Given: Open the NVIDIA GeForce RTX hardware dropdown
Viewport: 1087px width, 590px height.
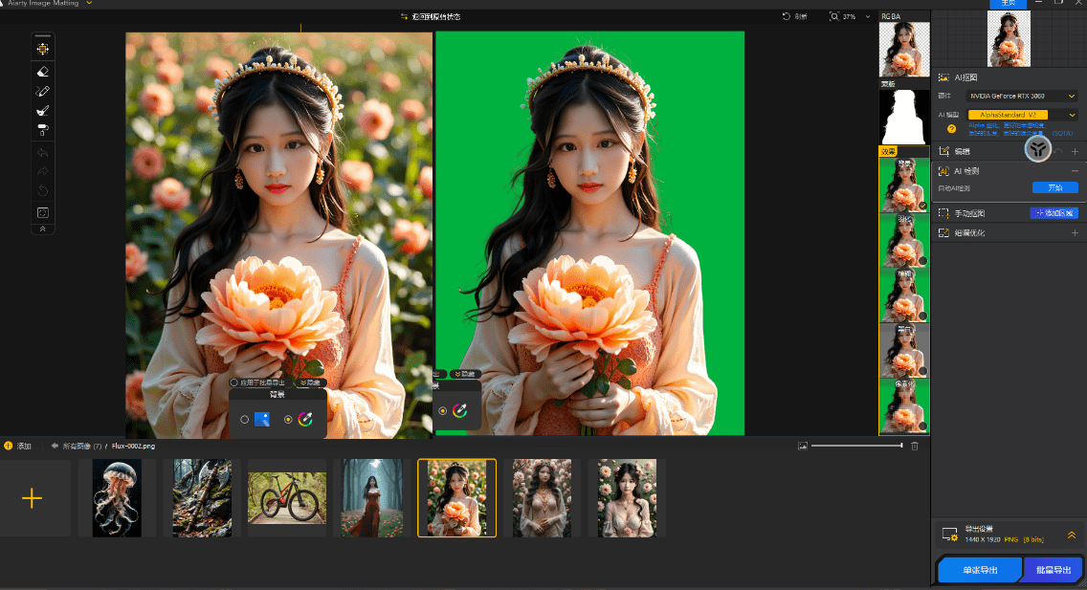Looking at the screenshot, I should pyautogui.click(x=1023, y=96).
